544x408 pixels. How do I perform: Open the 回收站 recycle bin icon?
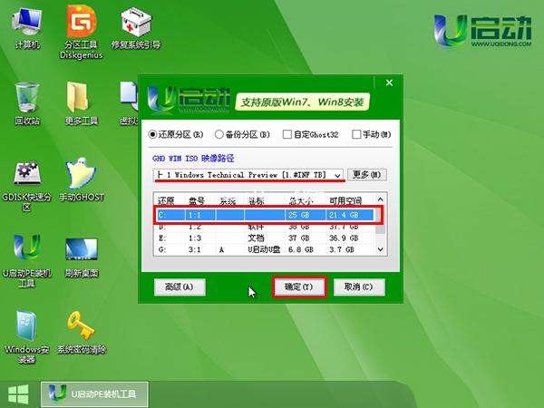(27, 103)
